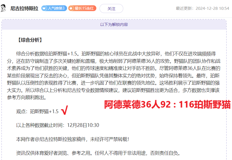This screenshot has height=160, width=232.
Task: Click the line starting 大实力。所以综合以上分析
Action: click(x=113, y=90)
